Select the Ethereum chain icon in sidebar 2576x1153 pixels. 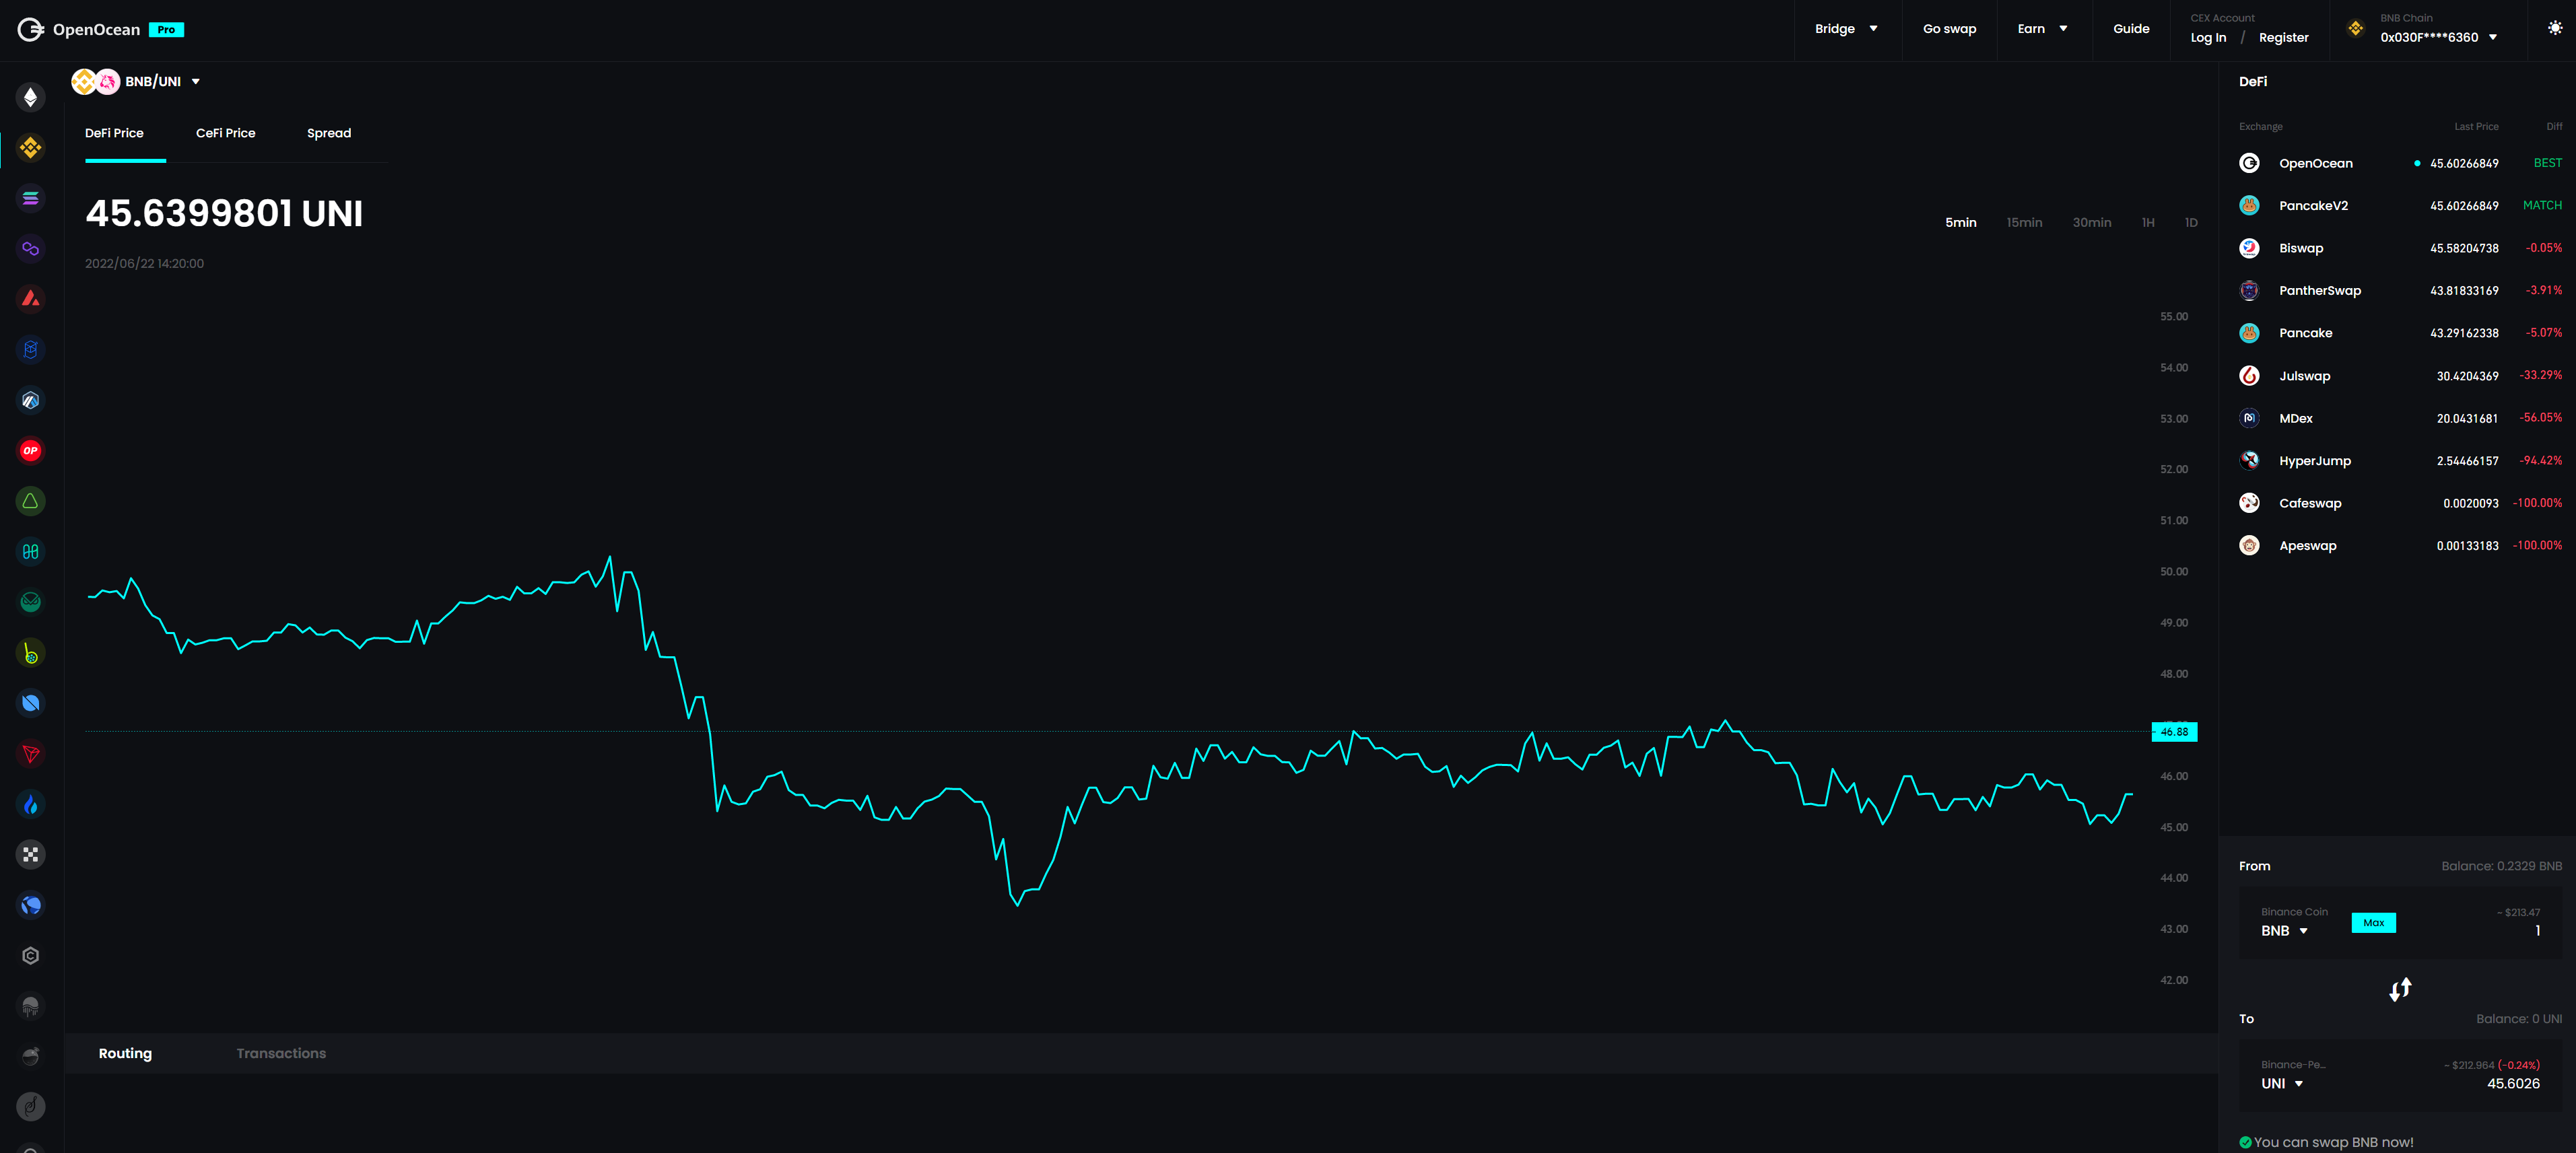(x=30, y=97)
